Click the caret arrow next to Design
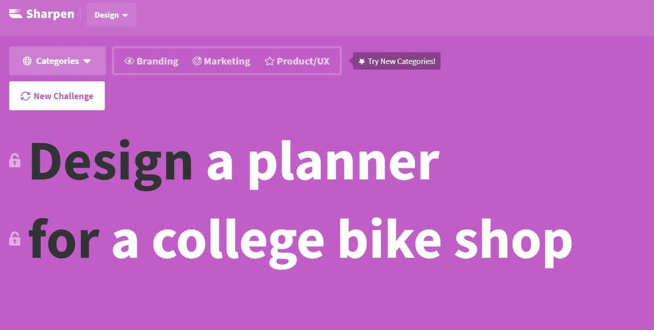 tap(125, 15)
